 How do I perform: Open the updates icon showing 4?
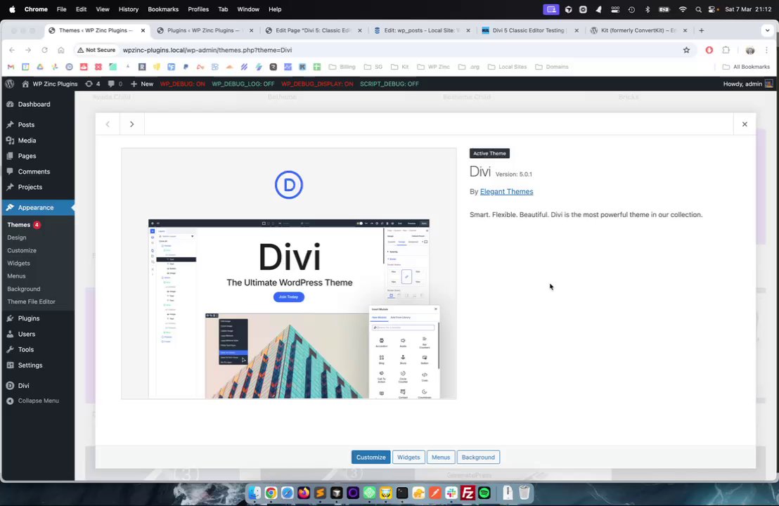[92, 84]
